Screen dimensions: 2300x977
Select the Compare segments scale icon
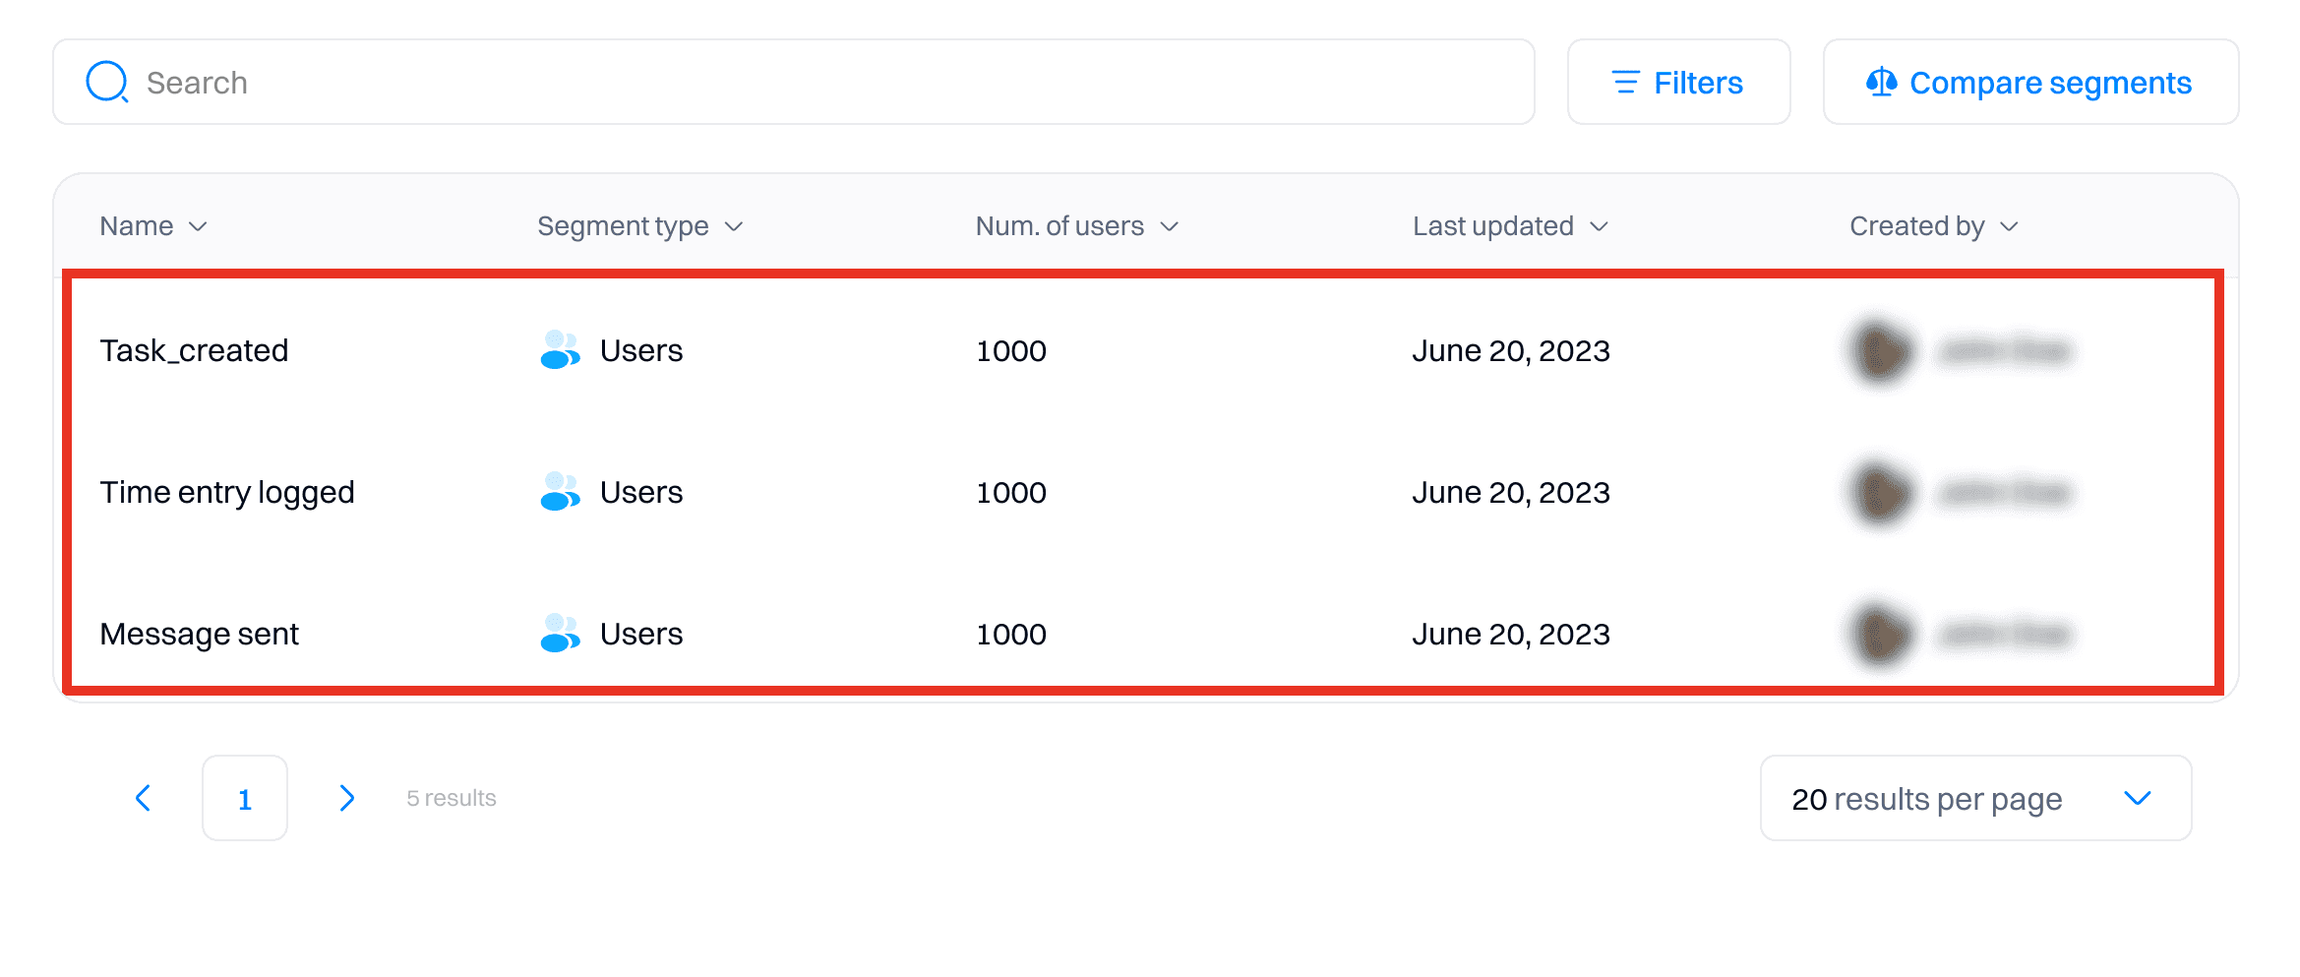1881,82
